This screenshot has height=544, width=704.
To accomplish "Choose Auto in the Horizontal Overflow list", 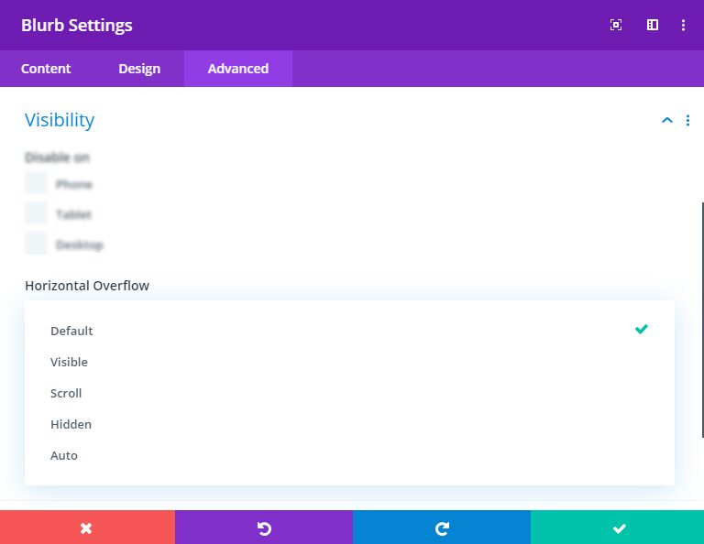I will click(349, 456).
